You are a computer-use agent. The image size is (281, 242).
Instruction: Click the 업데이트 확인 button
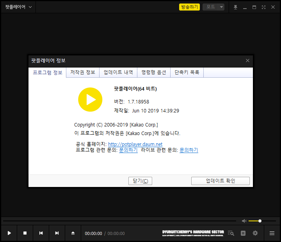coord(221,181)
